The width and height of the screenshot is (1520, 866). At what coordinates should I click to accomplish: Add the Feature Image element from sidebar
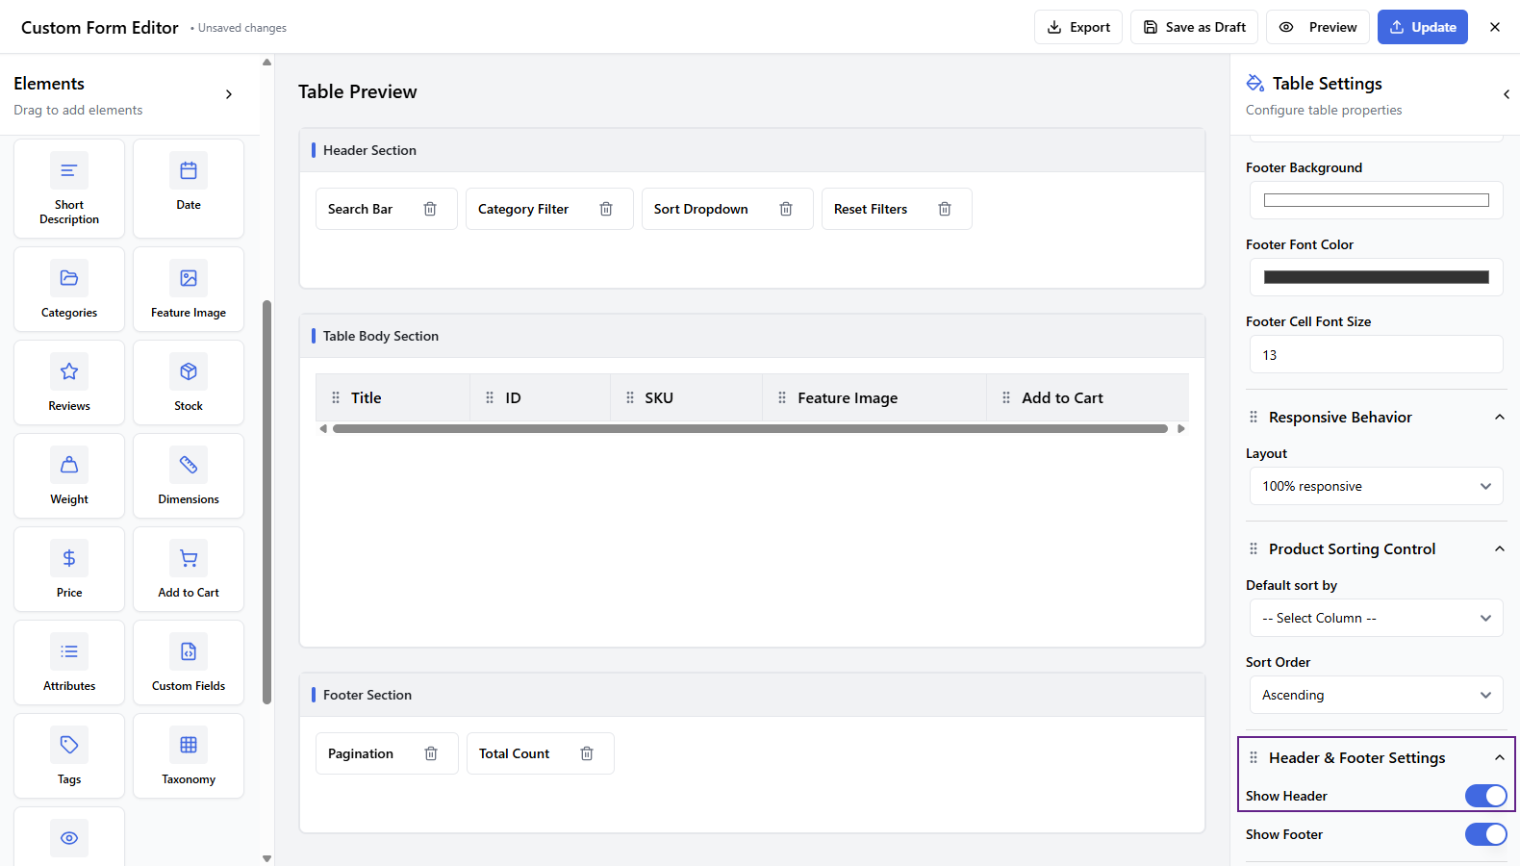pyautogui.click(x=189, y=289)
